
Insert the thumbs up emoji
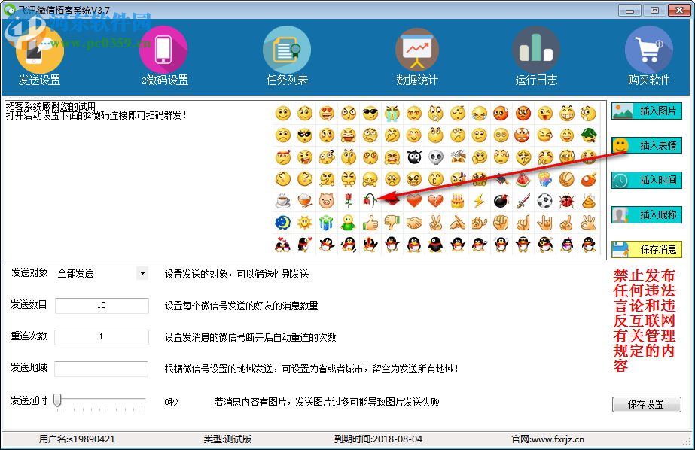tap(370, 223)
